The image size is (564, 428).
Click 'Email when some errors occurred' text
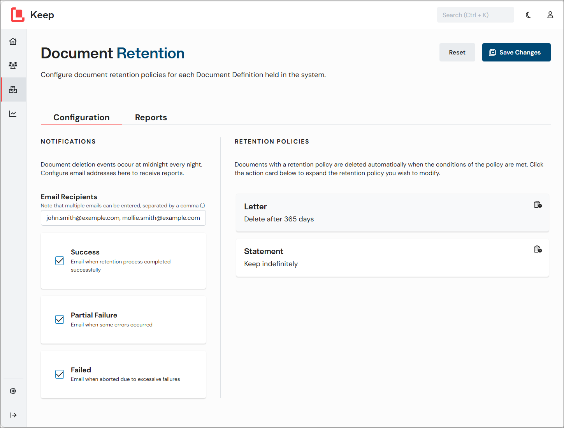click(x=112, y=325)
